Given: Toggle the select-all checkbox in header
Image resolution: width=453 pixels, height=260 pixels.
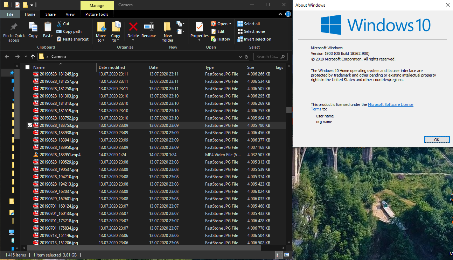Looking at the screenshot, I should (x=28, y=67).
